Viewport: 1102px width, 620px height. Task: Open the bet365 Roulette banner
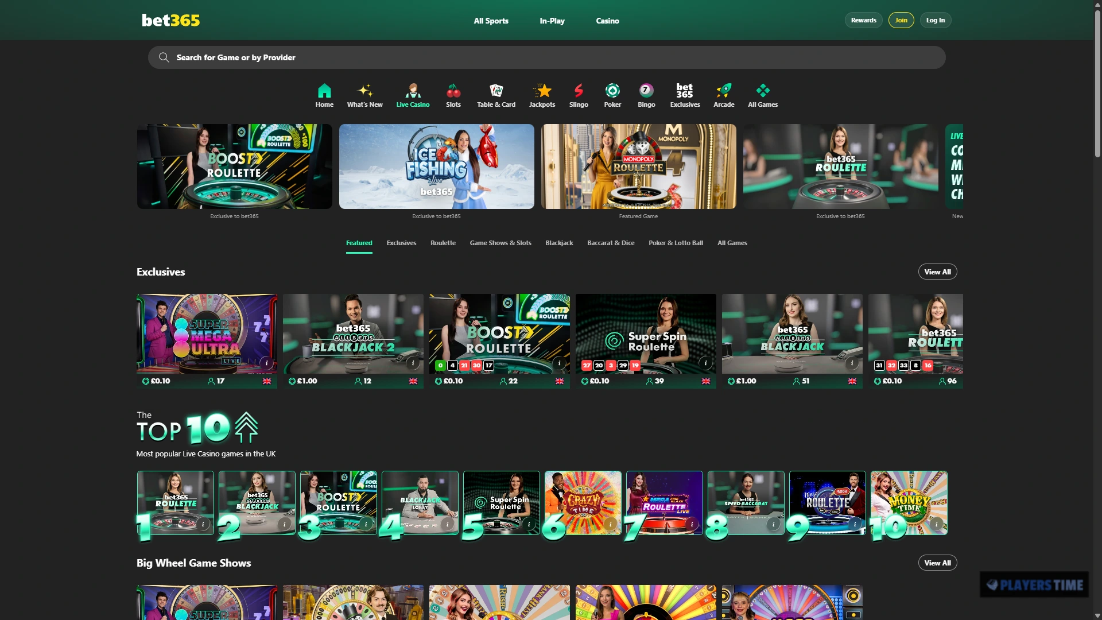840,166
